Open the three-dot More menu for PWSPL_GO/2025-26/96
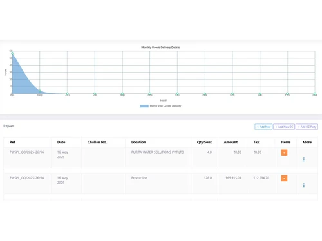Image resolution: width=322 pixels, height=241 pixels. click(x=304, y=159)
